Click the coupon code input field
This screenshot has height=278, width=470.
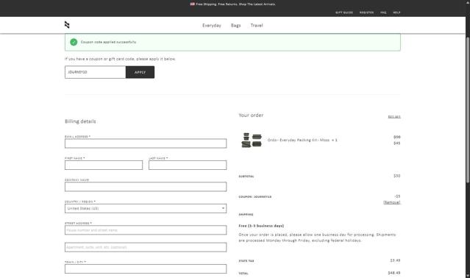point(96,72)
